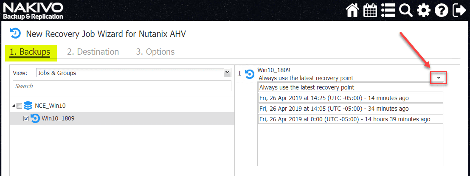Toggle the NCE_Win10 checkbox
Viewport: 470px width, 176px height.
pos(19,106)
